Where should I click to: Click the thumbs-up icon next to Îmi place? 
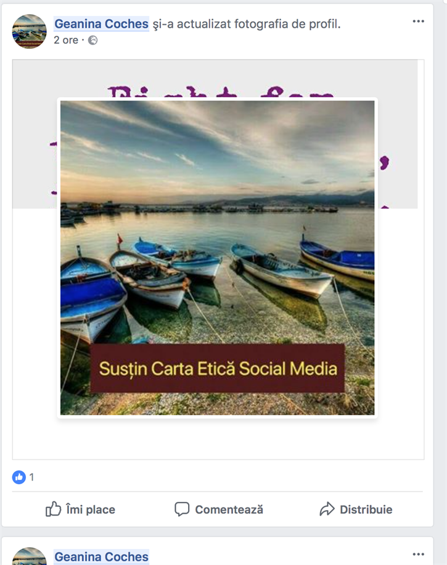point(53,509)
